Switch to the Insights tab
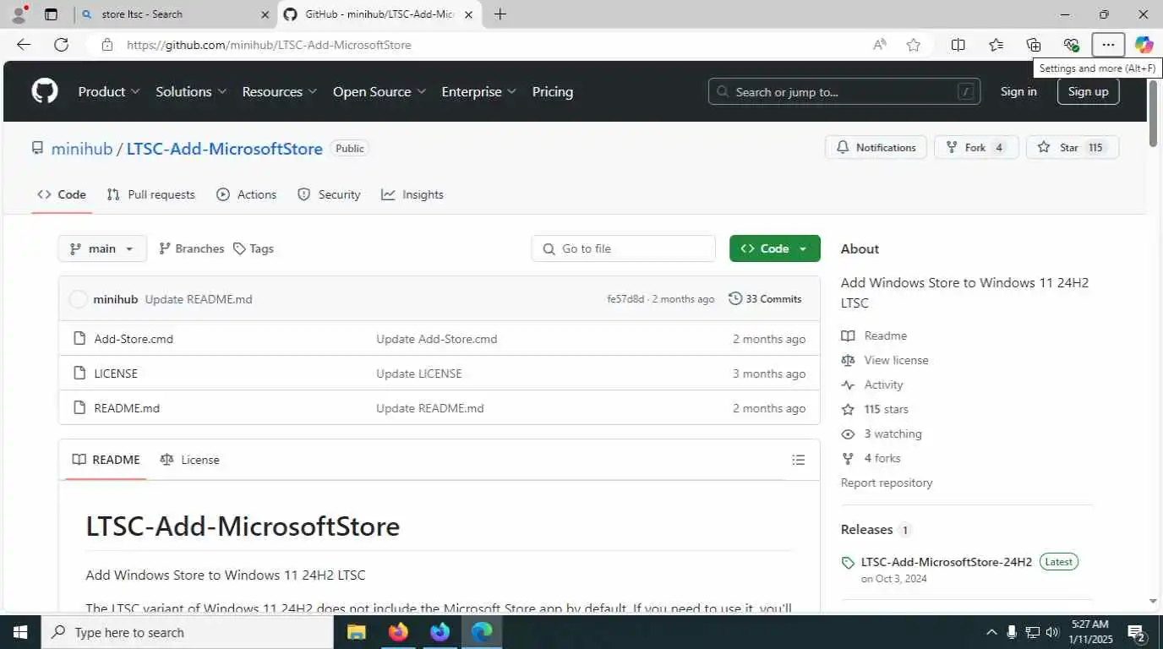 [x=412, y=194]
